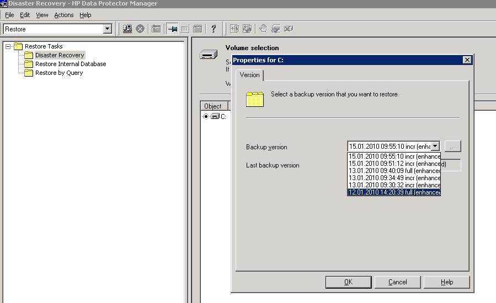Click the hand stop toolbar icon
496x303 pixels.
coord(263,29)
